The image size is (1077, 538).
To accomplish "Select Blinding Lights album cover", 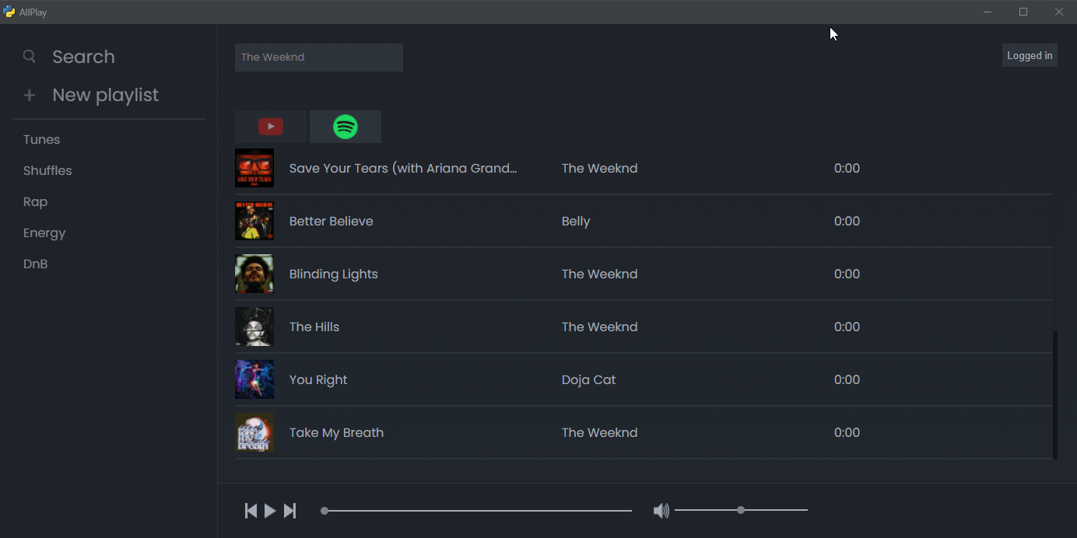I will [254, 274].
